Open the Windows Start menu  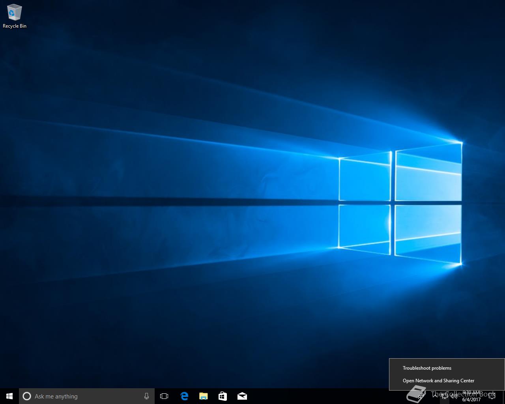[9, 396]
